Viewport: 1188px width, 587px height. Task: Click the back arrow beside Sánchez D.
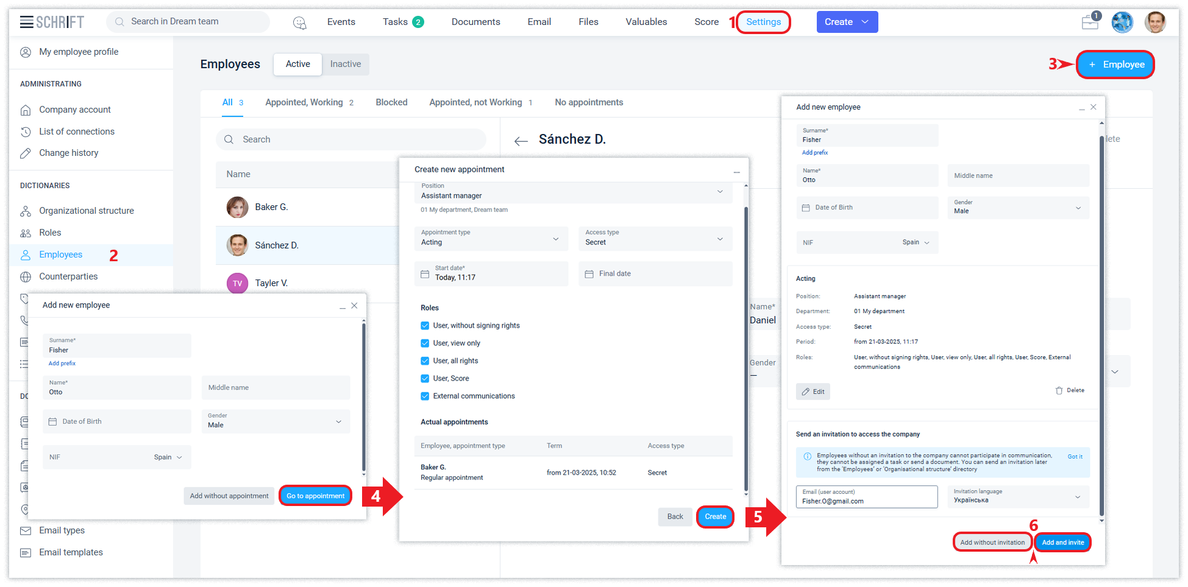coord(521,141)
